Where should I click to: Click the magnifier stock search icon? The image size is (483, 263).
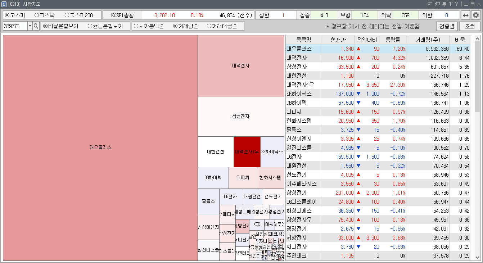pyautogui.click(x=36, y=26)
